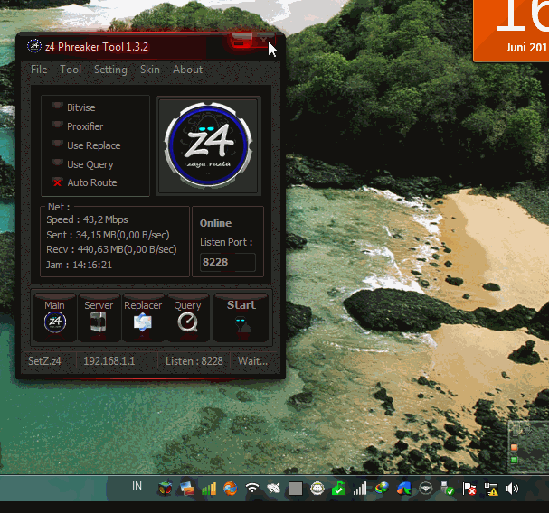Close the z4 Phreaker Tool window
Viewport: 549px width, 513px height.
[x=263, y=41]
